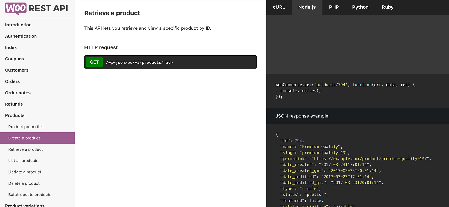
Task: Open Retrieve a product sub-item
Action: [x=26, y=149]
